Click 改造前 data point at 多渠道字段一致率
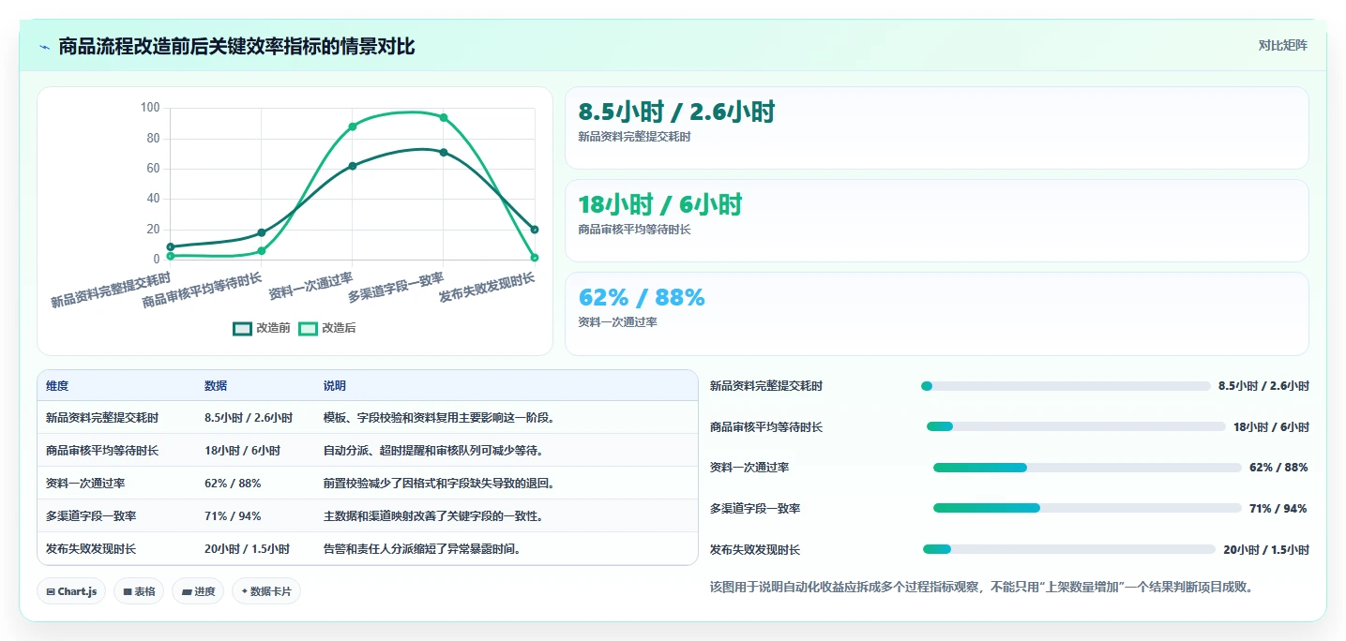Screen dimensions: 1346x641 (x=444, y=152)
